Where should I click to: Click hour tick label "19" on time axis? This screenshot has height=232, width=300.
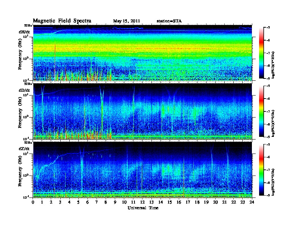pyautogui.click(x=206, y=202)
